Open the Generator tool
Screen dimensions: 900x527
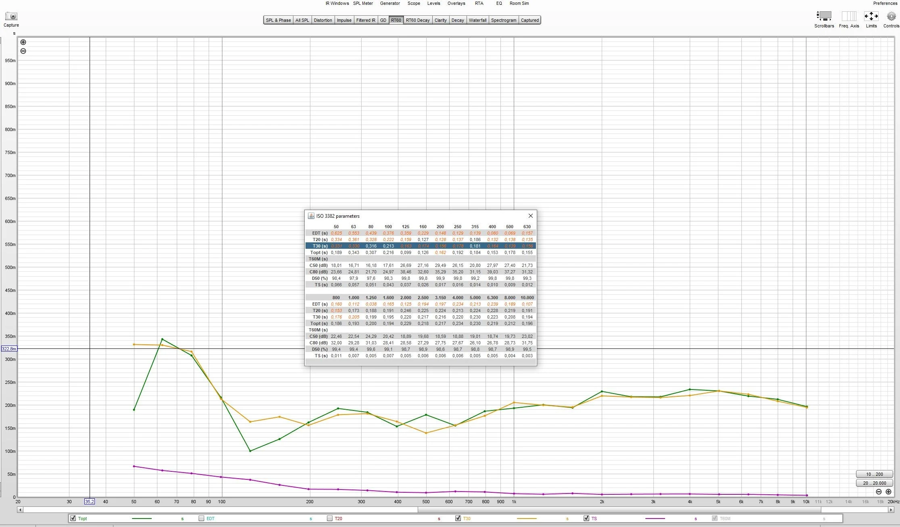(x=390, y=3)
